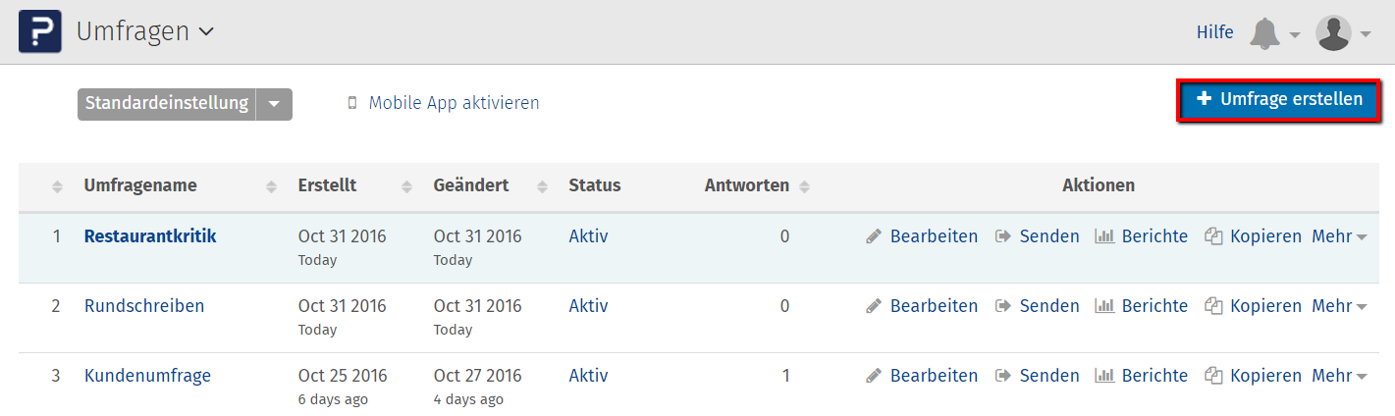1395x416 pixels.
Task: Sort table by Umfragename column
Action: (x=140, y=185)
